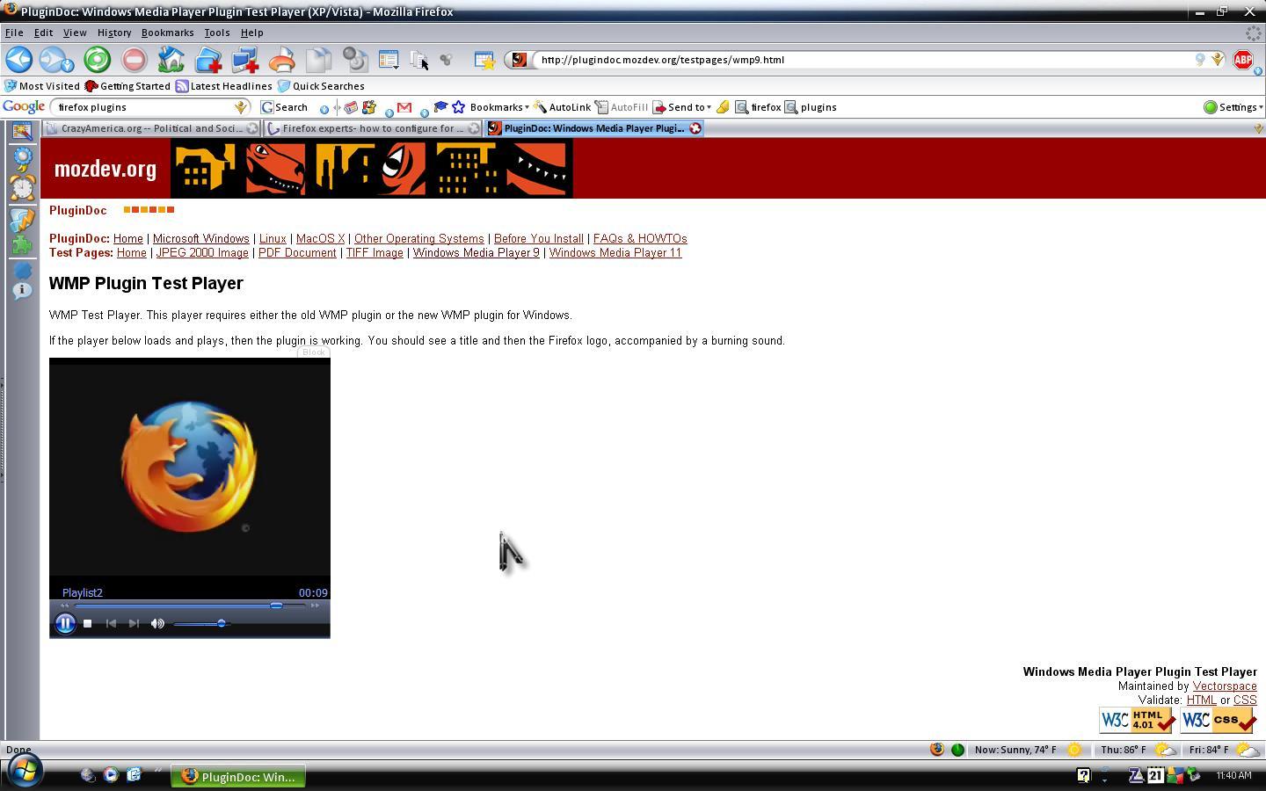The height and width of the screenshot is (791, 1266).
Task: Open the Send to dropdown
Action: [682, 107]
